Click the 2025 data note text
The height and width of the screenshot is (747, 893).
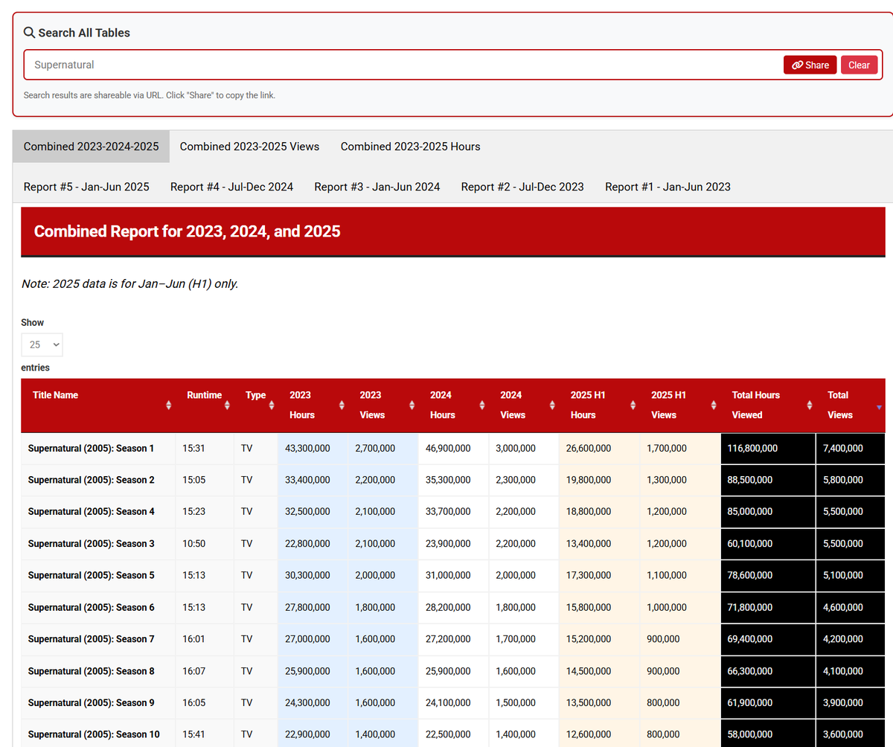[129, 283]
